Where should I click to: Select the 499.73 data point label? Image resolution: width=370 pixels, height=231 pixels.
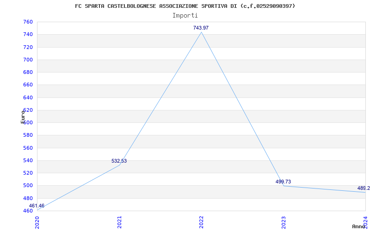pyautogui.click(x=283, y=182)
